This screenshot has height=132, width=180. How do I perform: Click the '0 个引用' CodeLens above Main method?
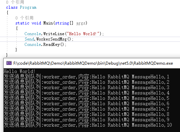pyautogui.click(x=24, y=18)
